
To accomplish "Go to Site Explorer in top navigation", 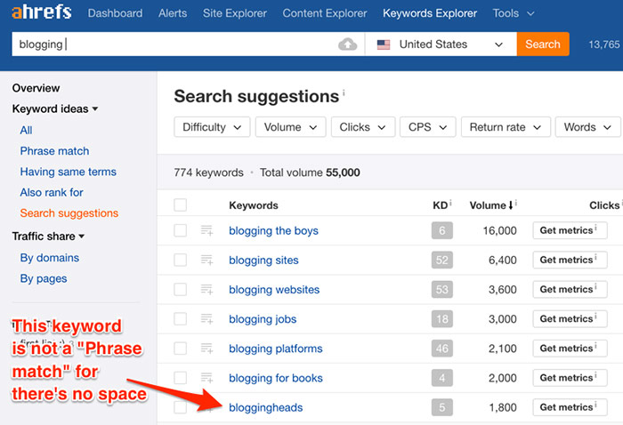I will click(x=235, y=13).
